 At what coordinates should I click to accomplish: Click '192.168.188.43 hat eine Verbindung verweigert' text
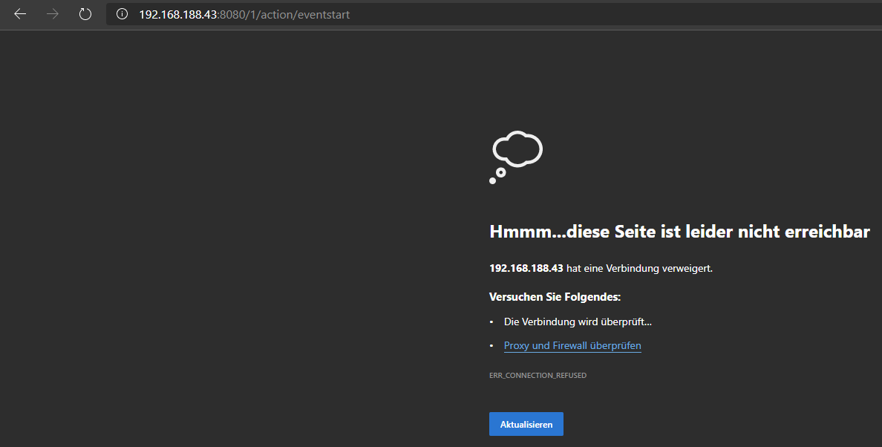[601, 268]
